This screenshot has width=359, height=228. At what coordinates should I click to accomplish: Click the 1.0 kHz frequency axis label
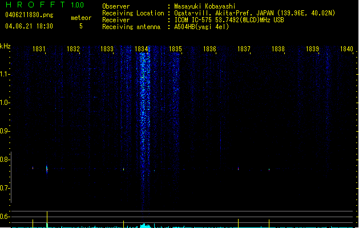pyautogui.click(x=5, y=103)
